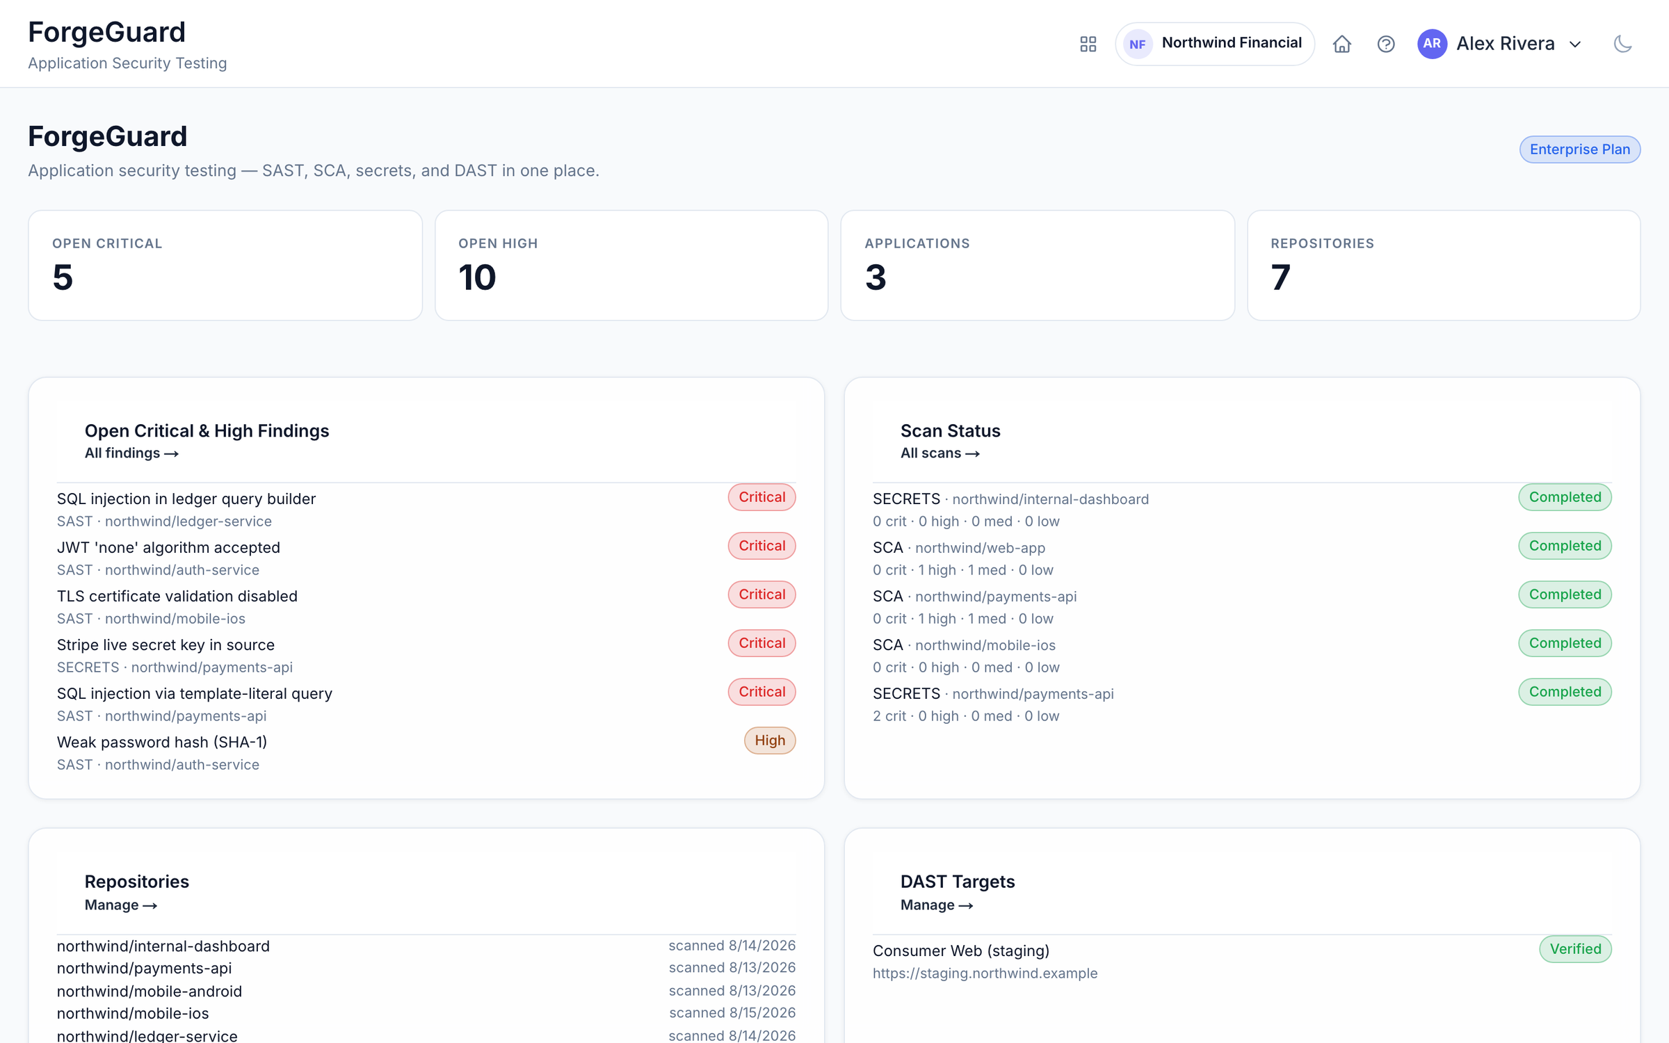Open the All findings link
The height and width of the screenshot is (1043, 1669).
click(x=131, y=453)
